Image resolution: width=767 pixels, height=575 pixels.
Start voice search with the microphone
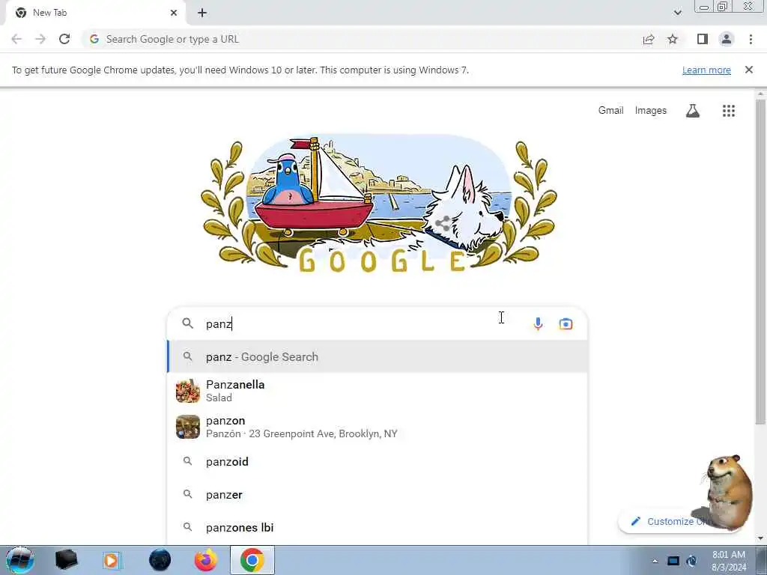[538, 323]
